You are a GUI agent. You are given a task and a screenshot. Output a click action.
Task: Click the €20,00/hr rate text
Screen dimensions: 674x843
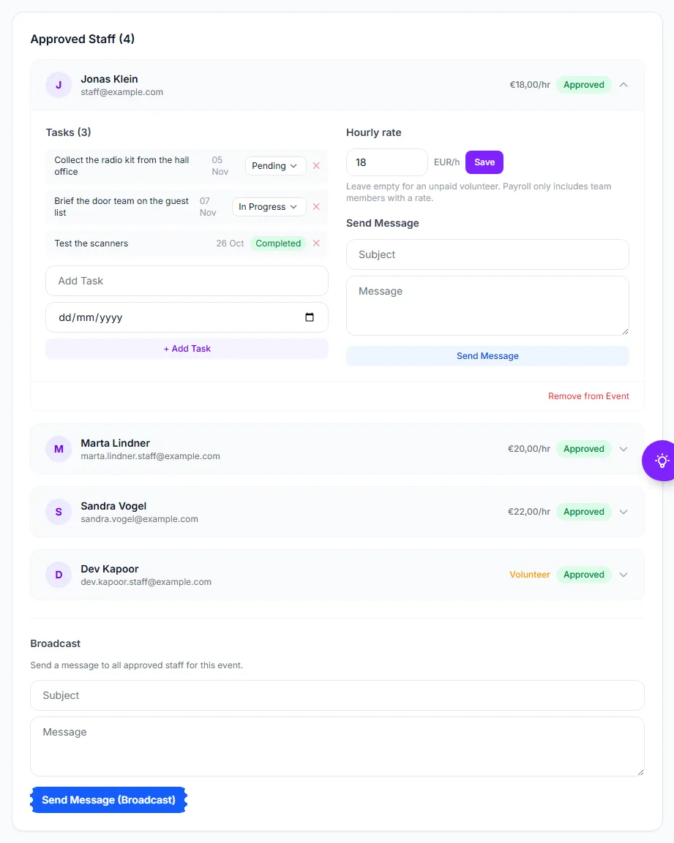pos(528,449)
